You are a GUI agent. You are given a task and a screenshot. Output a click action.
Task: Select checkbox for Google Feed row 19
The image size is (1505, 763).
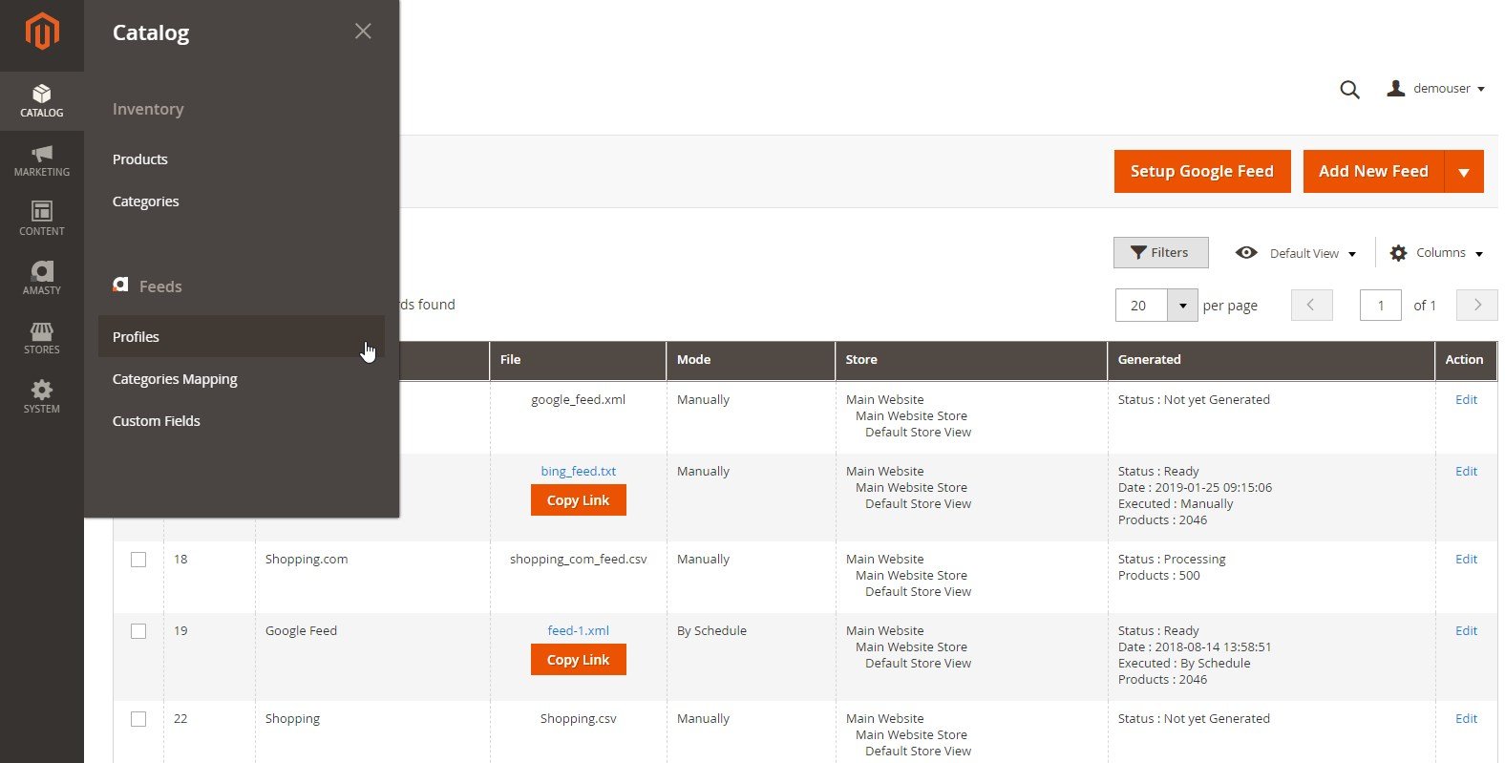coord(138,631)
